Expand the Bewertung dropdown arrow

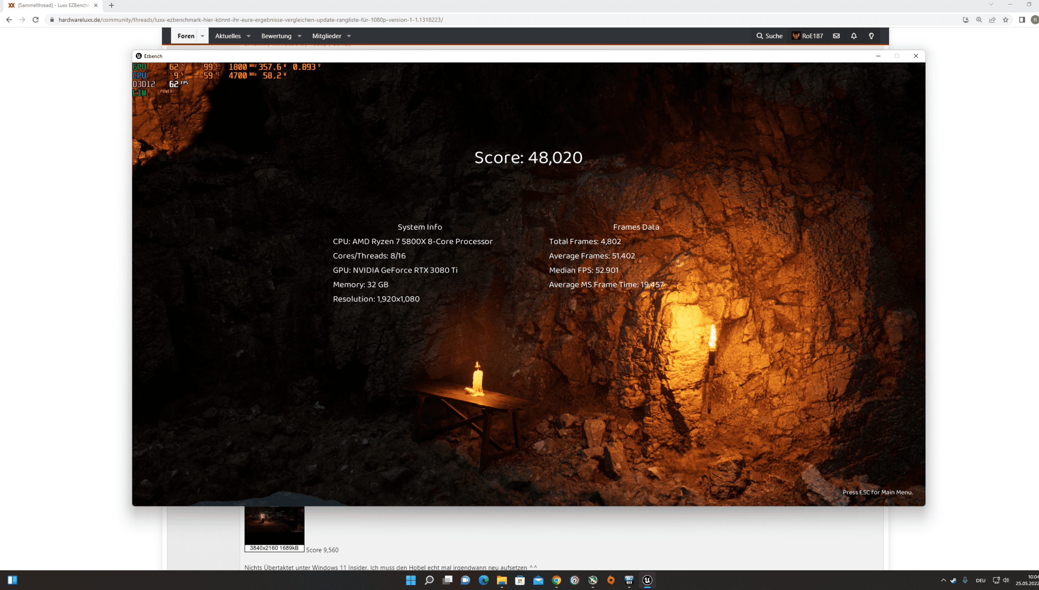[x=300, y=36]
